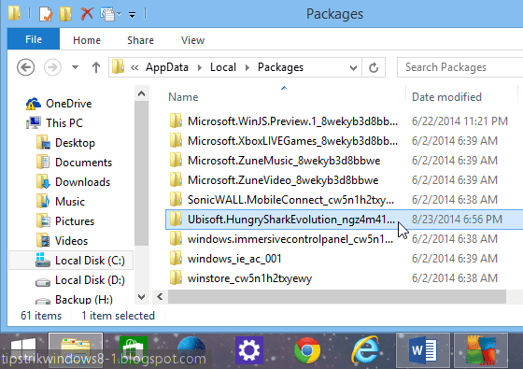Screen dimensions: 523x369
Task: Open PC Settings gear icon on taskbar
Action: coord(249,350)
